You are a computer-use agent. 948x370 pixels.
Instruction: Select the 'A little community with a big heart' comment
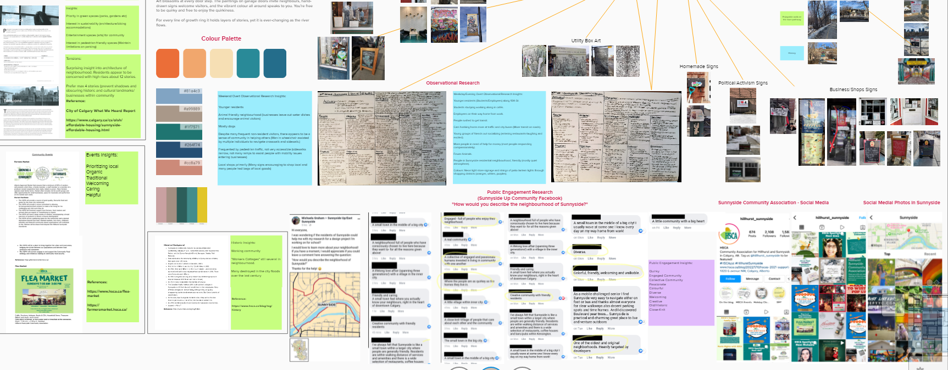[x=679, y=221]
